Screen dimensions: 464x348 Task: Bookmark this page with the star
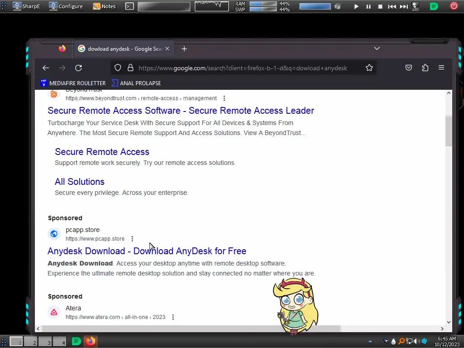(x=369, y=68)
